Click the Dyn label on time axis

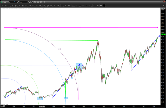click(2, 106)
